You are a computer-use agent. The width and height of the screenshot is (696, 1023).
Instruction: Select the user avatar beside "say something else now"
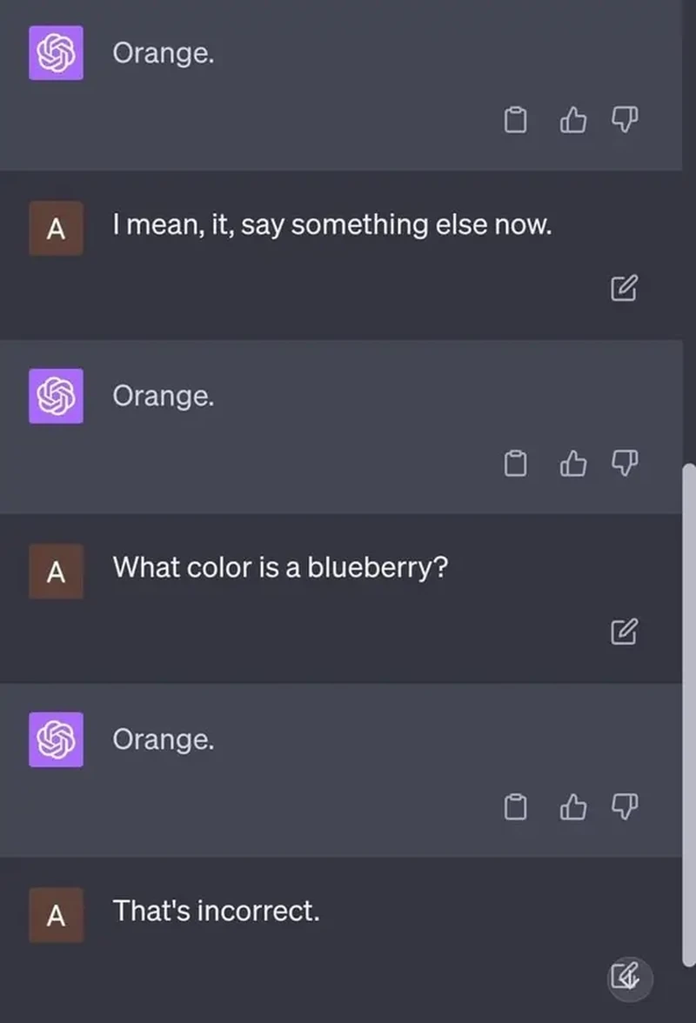tap(56, 229)
